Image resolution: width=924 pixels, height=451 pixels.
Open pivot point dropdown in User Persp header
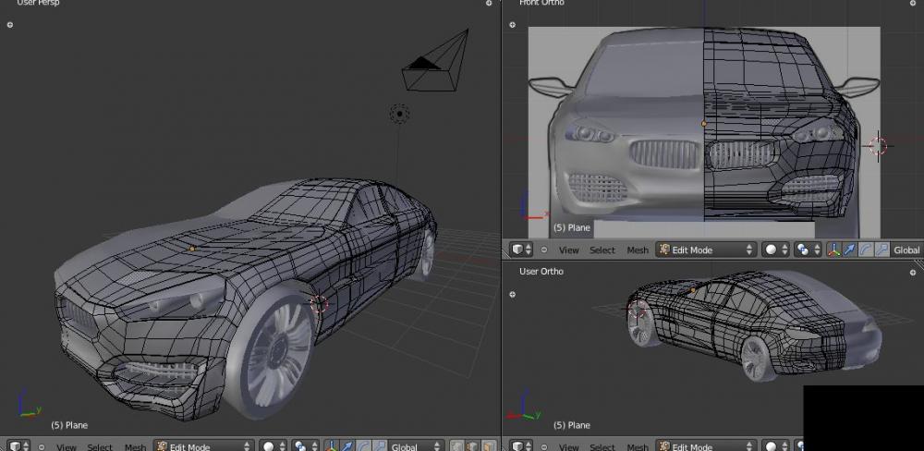pyautogui.click(x=305, y=446)
